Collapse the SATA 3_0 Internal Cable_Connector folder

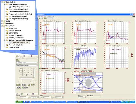[x=5, y=40]
